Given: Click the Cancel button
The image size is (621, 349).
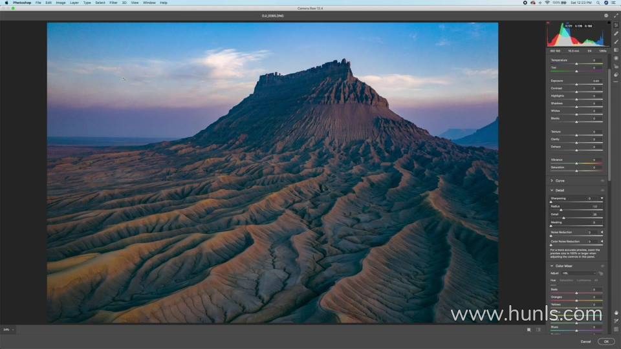Looking at the screenshot, I should [x=586, y=341].
